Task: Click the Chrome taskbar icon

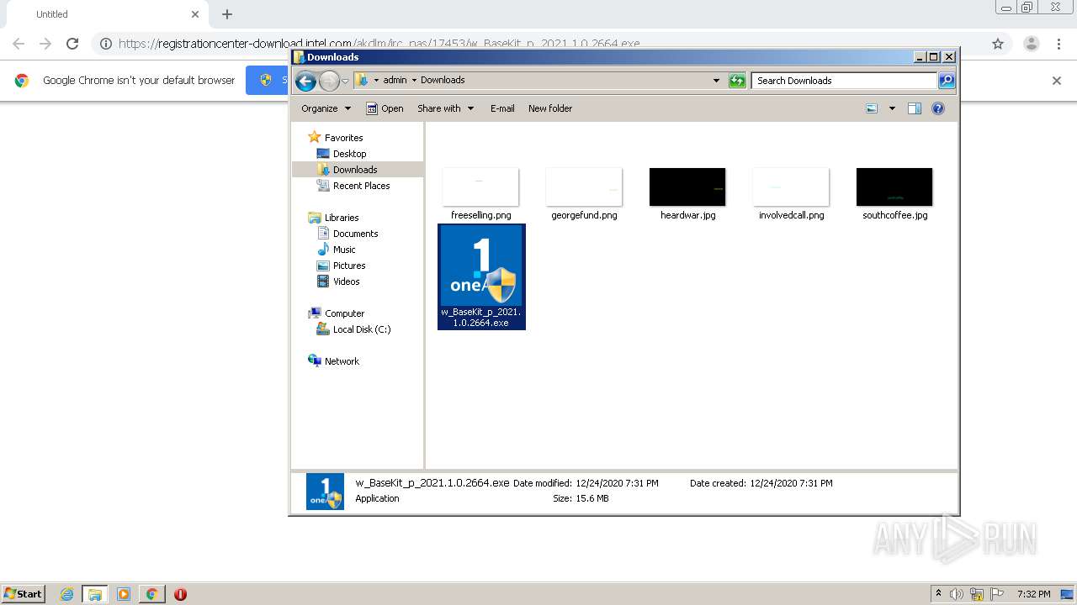Action: pyautogui.click(x=151, y=594)
